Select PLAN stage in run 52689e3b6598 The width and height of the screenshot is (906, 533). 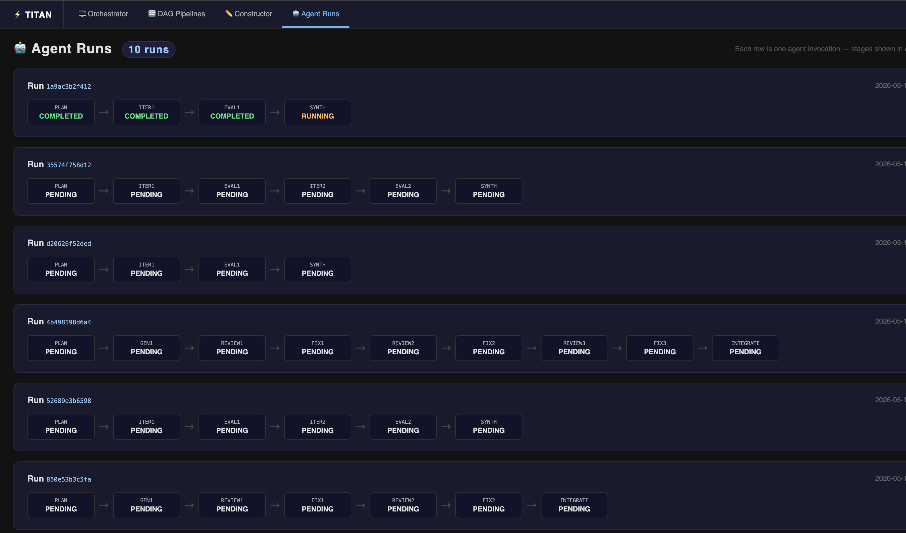[61, 427]
